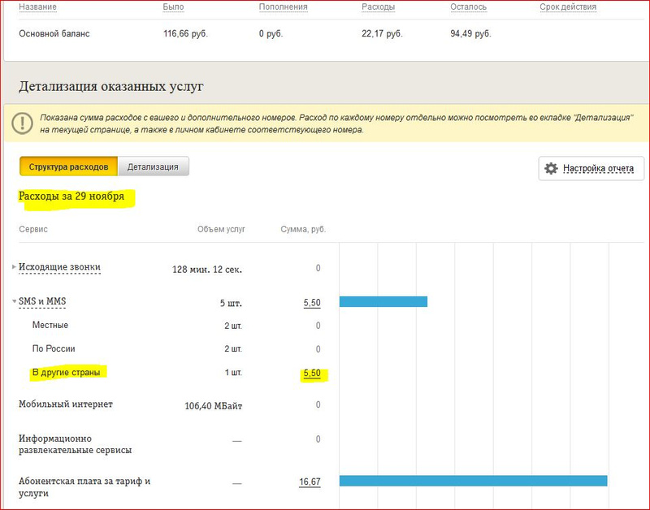
Task: Click the Срок действия column header
Action: click(568, 7)
